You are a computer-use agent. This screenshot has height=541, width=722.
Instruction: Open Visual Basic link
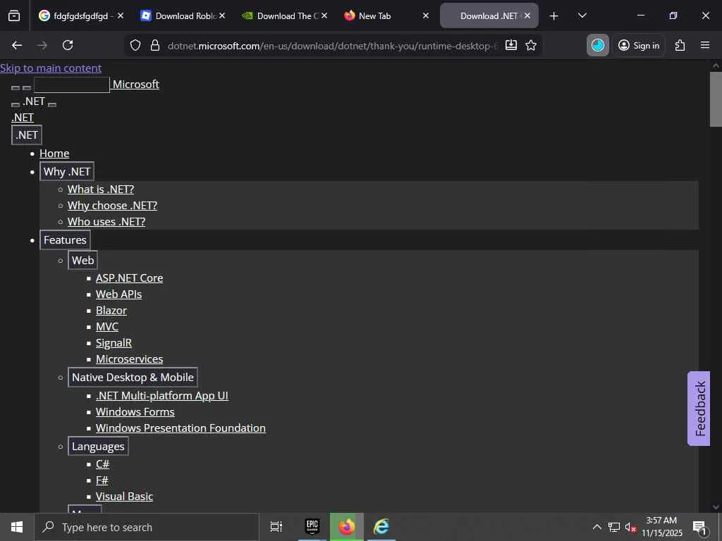(x=124, y=497)
